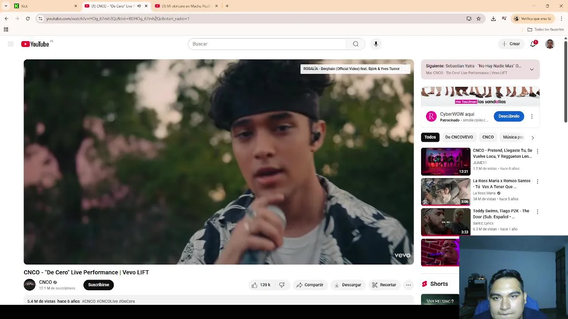Viewport: 568px width, 319px height.
Task: Click "12.1 M de suscriptores" text
Action: click(x=57, y=288)
